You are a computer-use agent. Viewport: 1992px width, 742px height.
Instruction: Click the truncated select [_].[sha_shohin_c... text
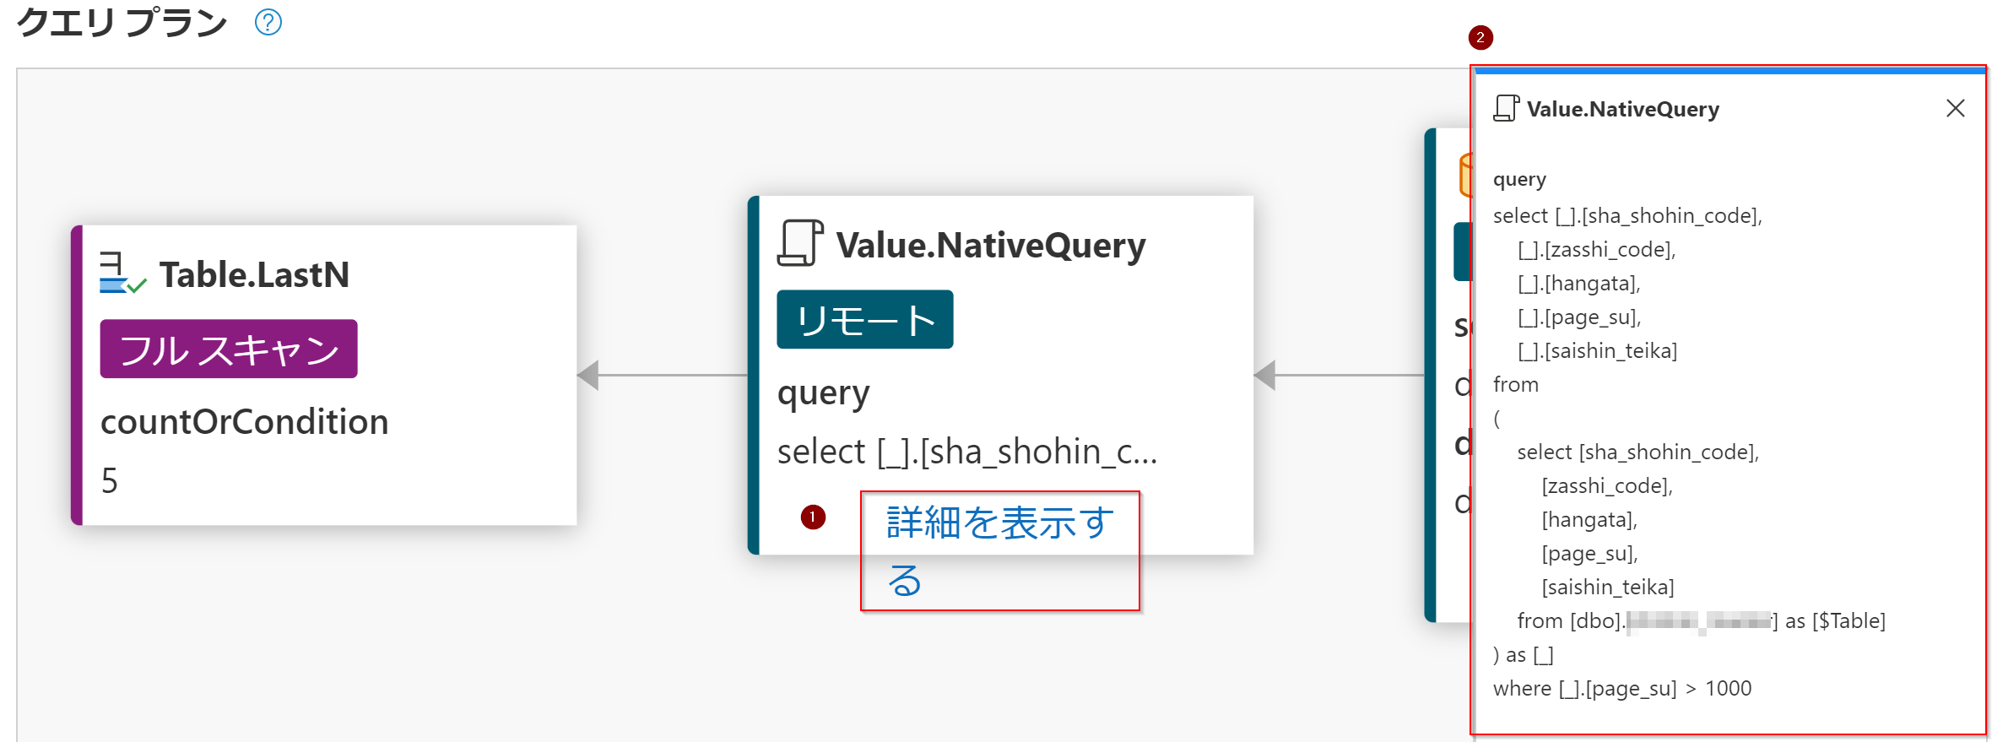click(x=967, y=452)
